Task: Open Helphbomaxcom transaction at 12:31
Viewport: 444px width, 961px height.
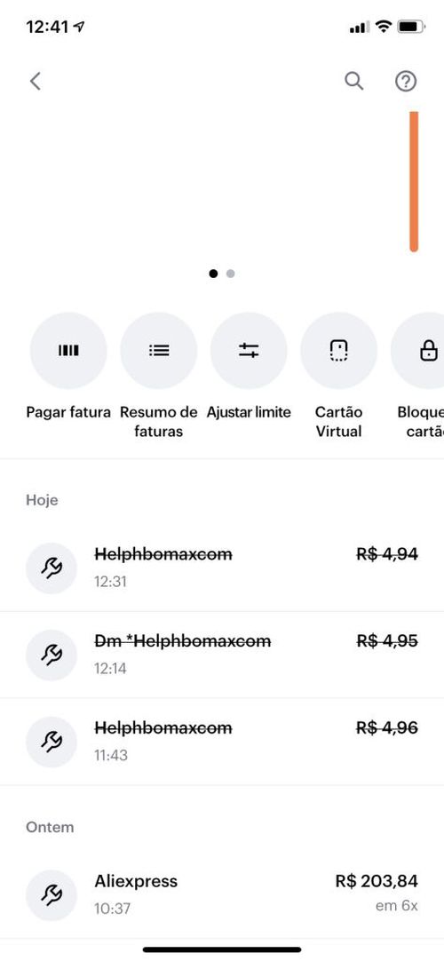Action: click(x=222, y=568)
